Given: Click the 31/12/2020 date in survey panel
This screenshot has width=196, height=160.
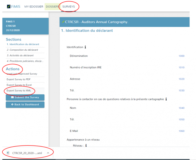Looking at the screenshot, I should click(x=13, y=30).
